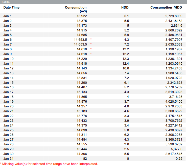Select the Jan 10 consumption value 15,229
Viewport: 187px width, 168px height.
click(x=82, y=59)
